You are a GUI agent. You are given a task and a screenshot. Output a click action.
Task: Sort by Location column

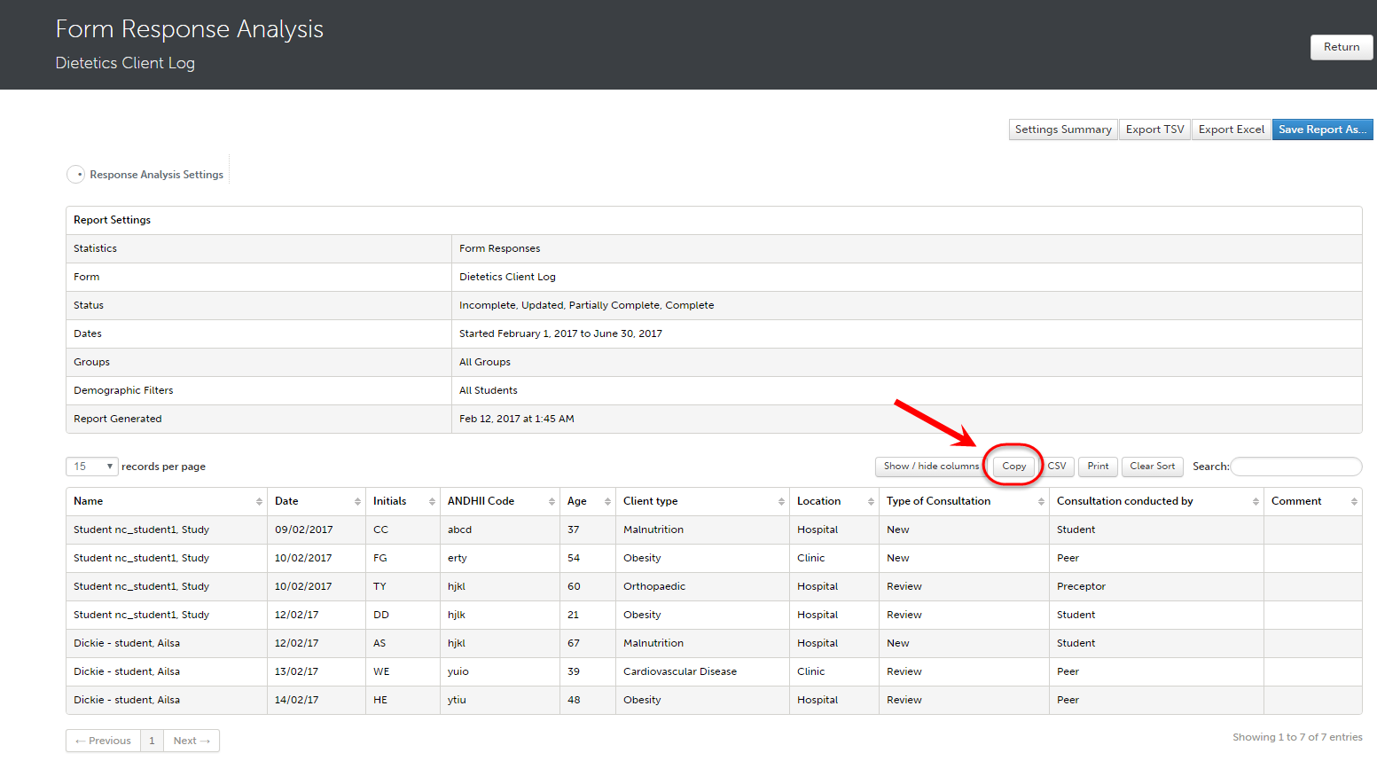coord(834,501)
